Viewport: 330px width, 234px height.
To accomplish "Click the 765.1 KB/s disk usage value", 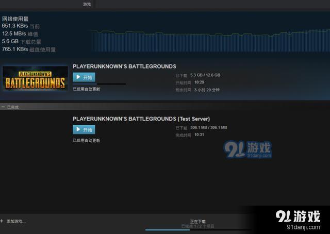I will [15, 49].
